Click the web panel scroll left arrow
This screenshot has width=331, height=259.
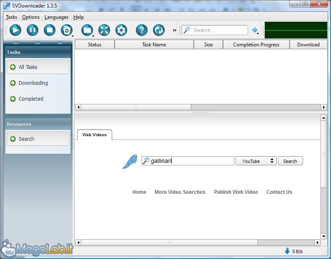pyautogui.click(x=78, y=242)
